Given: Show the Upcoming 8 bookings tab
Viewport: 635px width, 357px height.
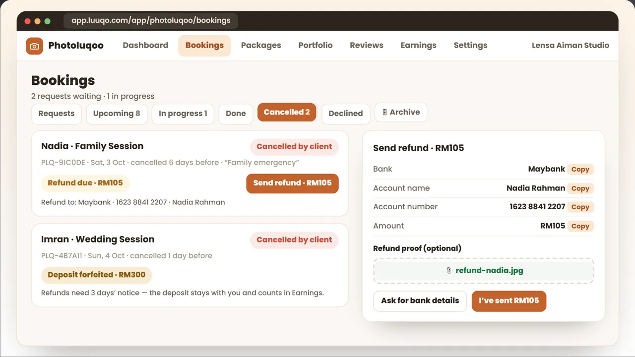Looking at the screenshot, I should pyautogui.click(x=117, y=114).
